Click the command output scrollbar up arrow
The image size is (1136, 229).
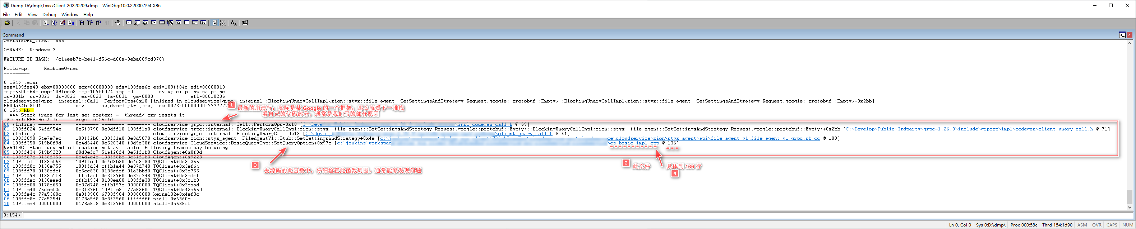click(x=1130, y=43)
